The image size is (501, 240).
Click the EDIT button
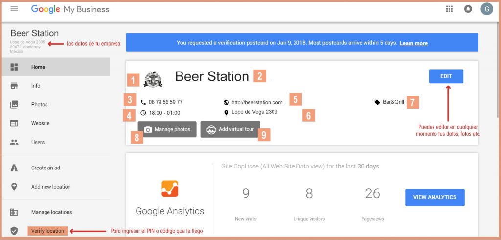[446, 76]
